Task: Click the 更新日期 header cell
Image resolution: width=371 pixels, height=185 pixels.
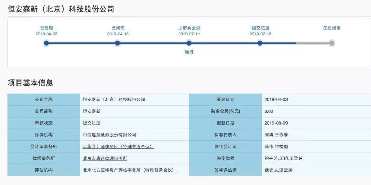Action: 225,123
